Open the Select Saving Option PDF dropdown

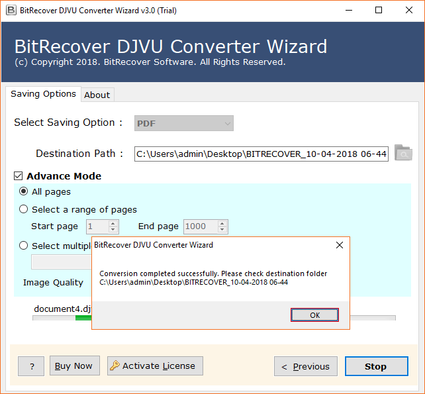(x=184, y=123)
